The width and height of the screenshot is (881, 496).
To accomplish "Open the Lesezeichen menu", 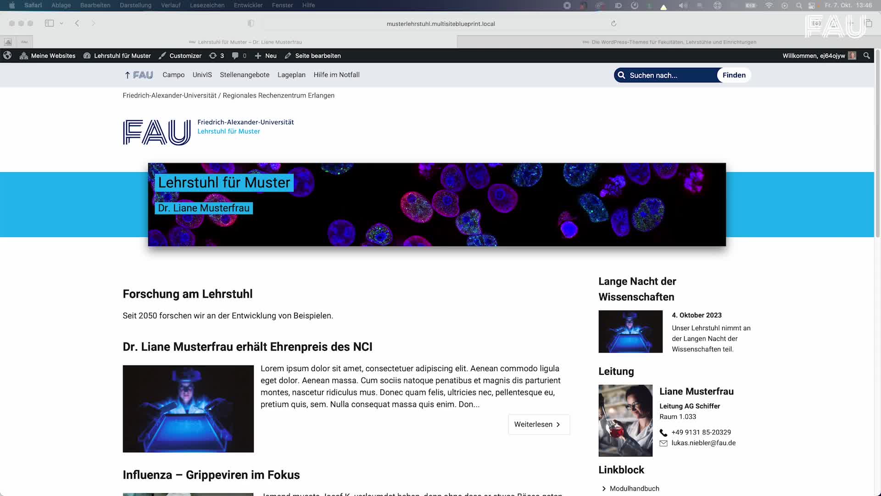I will click(206, 5).
